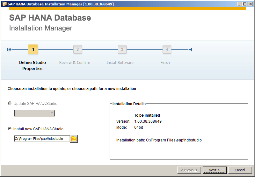Click the Finish step label
The height and width of the screenshot is (178, 255).
click(165, 63)
